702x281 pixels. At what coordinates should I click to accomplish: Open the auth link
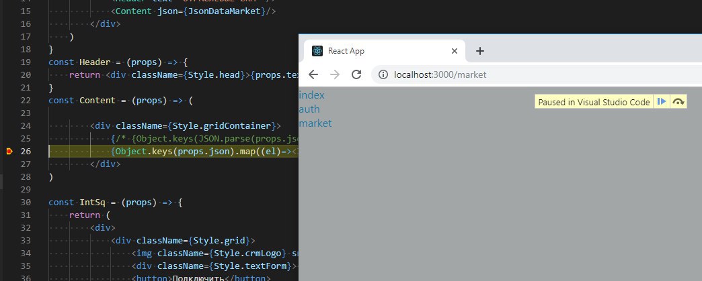(x=309, y=109)
